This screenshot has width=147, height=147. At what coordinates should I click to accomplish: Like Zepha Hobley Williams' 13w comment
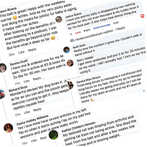coord(34,141)
